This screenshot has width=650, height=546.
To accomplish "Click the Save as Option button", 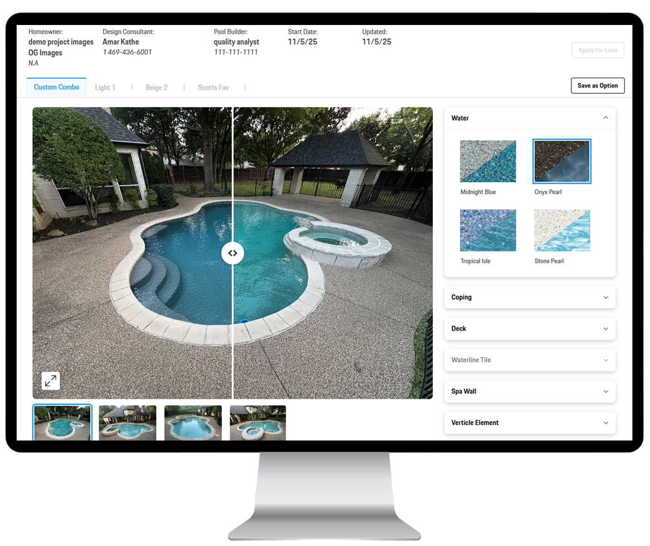I will (x=597, y=86).
